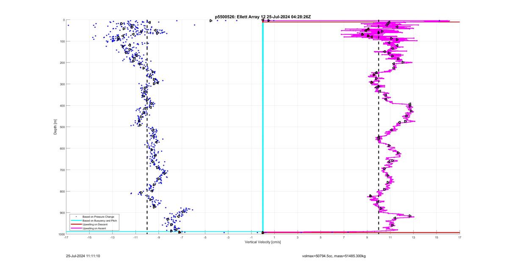Image resolution: width=508 pixels, height=263 pixels.
Task: Click the '-15' x-axis tick label
Action: (89, 237)
